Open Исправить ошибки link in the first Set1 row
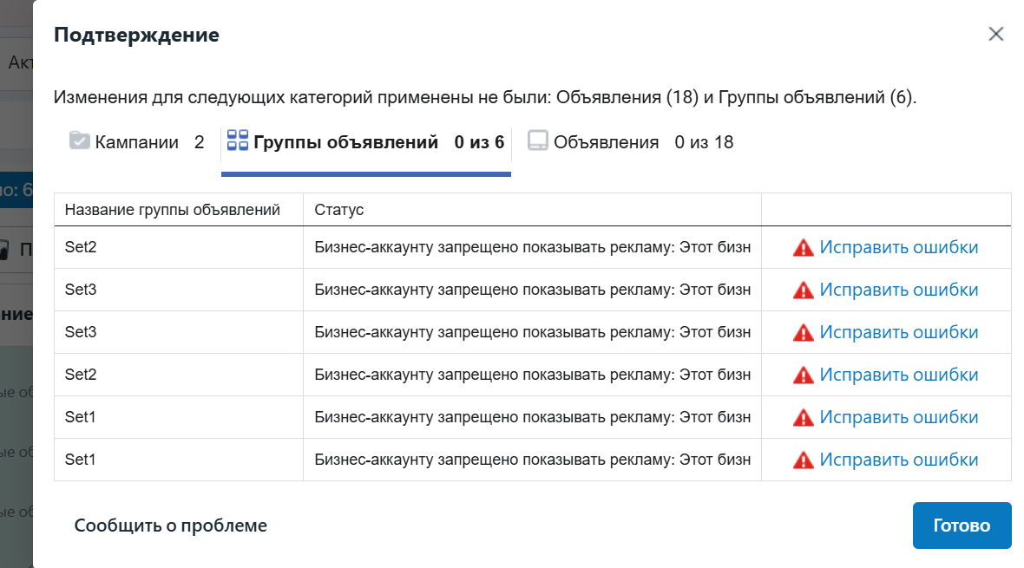The image size is (1024, 568). coord(898,418)
